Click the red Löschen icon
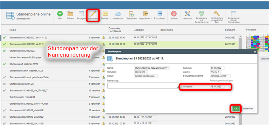The height and width of the screenshot is (125, 269). (173, 14)
